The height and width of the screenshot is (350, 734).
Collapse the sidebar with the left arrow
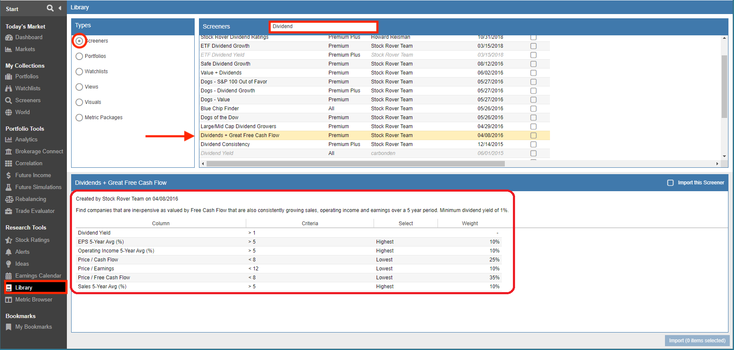click(x=60, y=8)
